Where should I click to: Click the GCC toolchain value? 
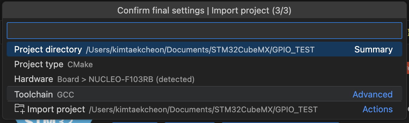(x=66, y=95)
